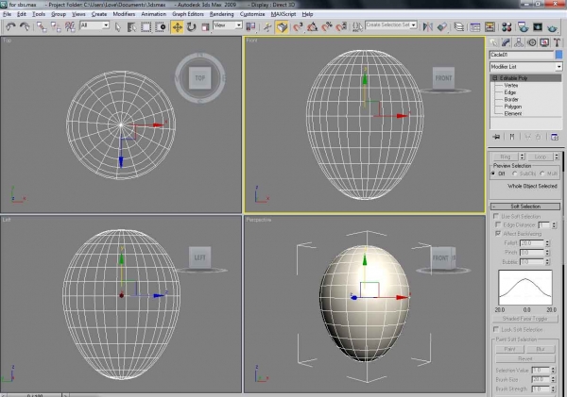Image resolution: width=567 pixels, height=397 pixels.
Task: Toggle the Angle Snap icon
Action: coord(313,27)
